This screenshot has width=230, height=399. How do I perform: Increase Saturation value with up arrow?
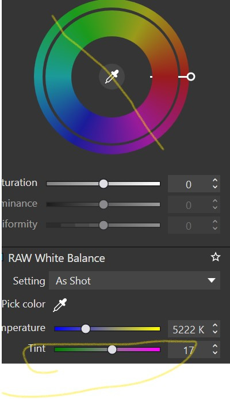[215, 180]
